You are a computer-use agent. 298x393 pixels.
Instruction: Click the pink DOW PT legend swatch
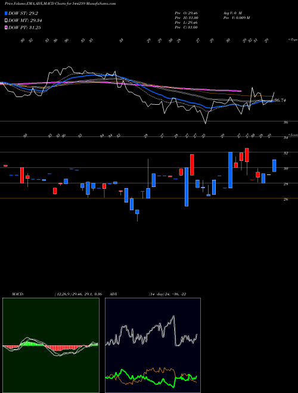click(6, 27)
